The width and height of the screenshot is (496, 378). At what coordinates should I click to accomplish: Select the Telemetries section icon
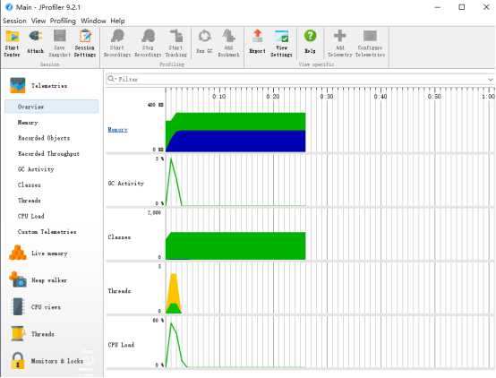coord(18,85)
